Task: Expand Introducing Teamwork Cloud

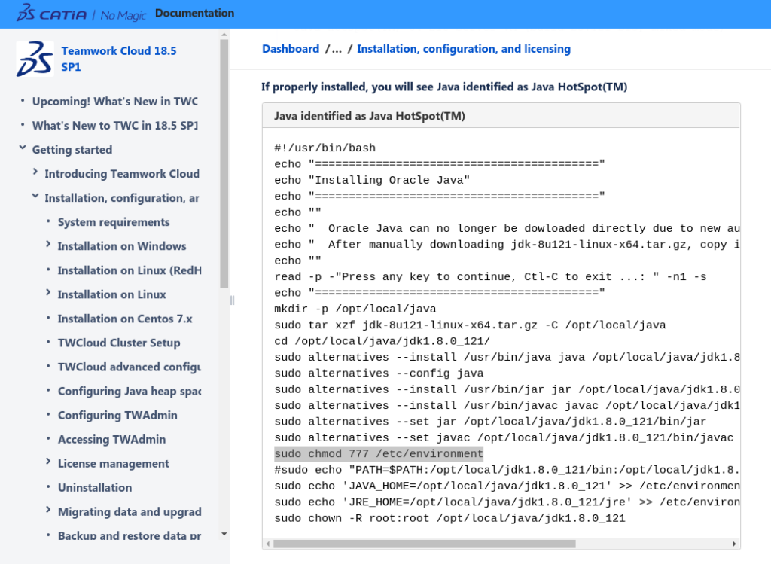Action: pyautogui.click(x=35, y=172)
